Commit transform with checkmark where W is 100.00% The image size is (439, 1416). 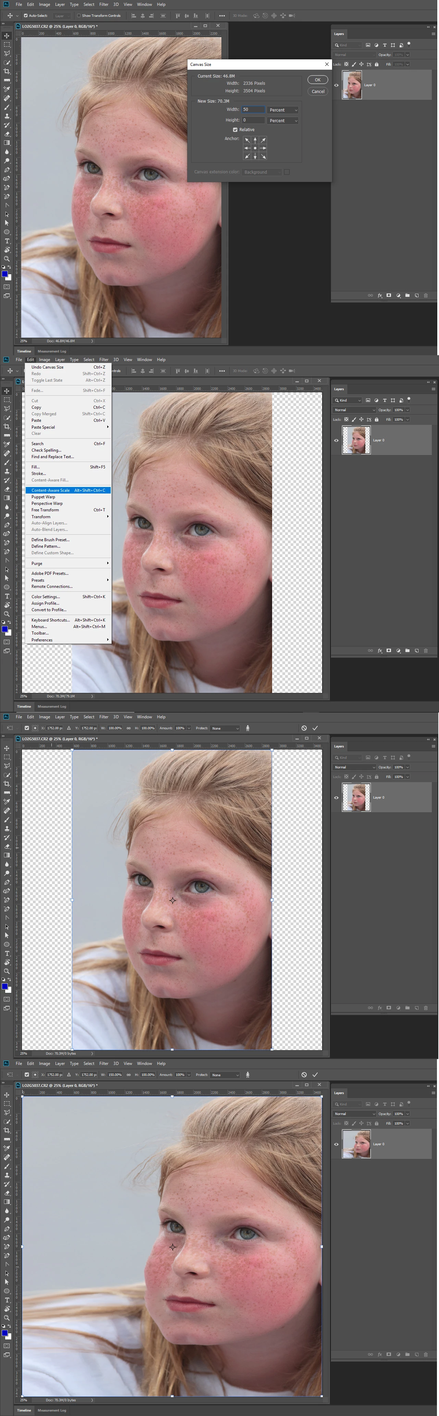[315, 728]
